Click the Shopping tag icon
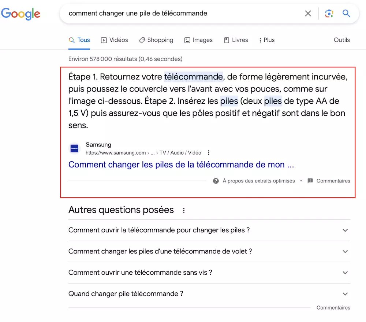366x322 pixels. pos(142,40)
